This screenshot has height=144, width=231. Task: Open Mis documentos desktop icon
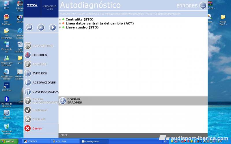[6, 33]
